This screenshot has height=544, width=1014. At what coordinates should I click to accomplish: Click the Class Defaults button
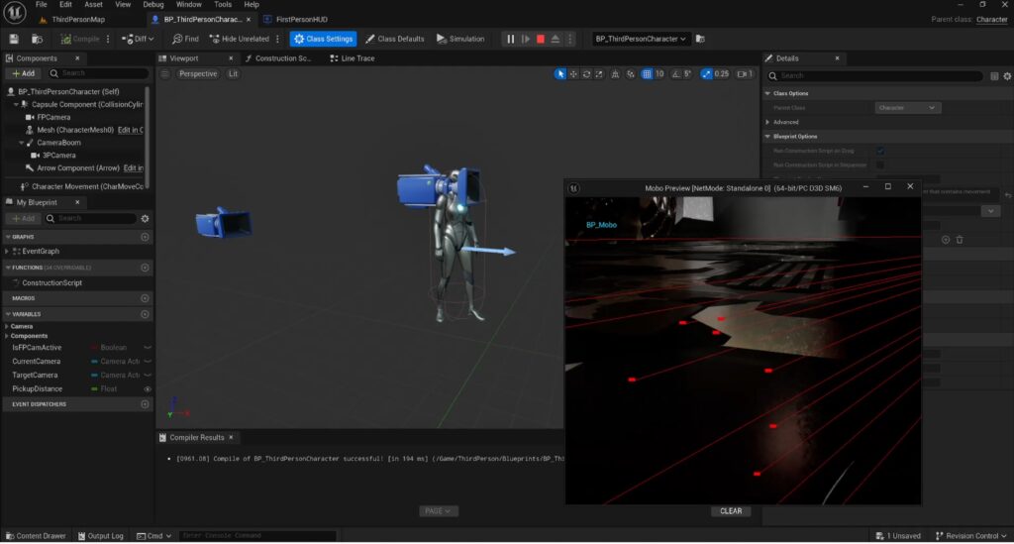tap(394, 39)
